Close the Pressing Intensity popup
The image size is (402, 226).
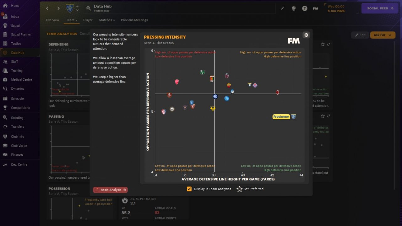coord(306,35)
